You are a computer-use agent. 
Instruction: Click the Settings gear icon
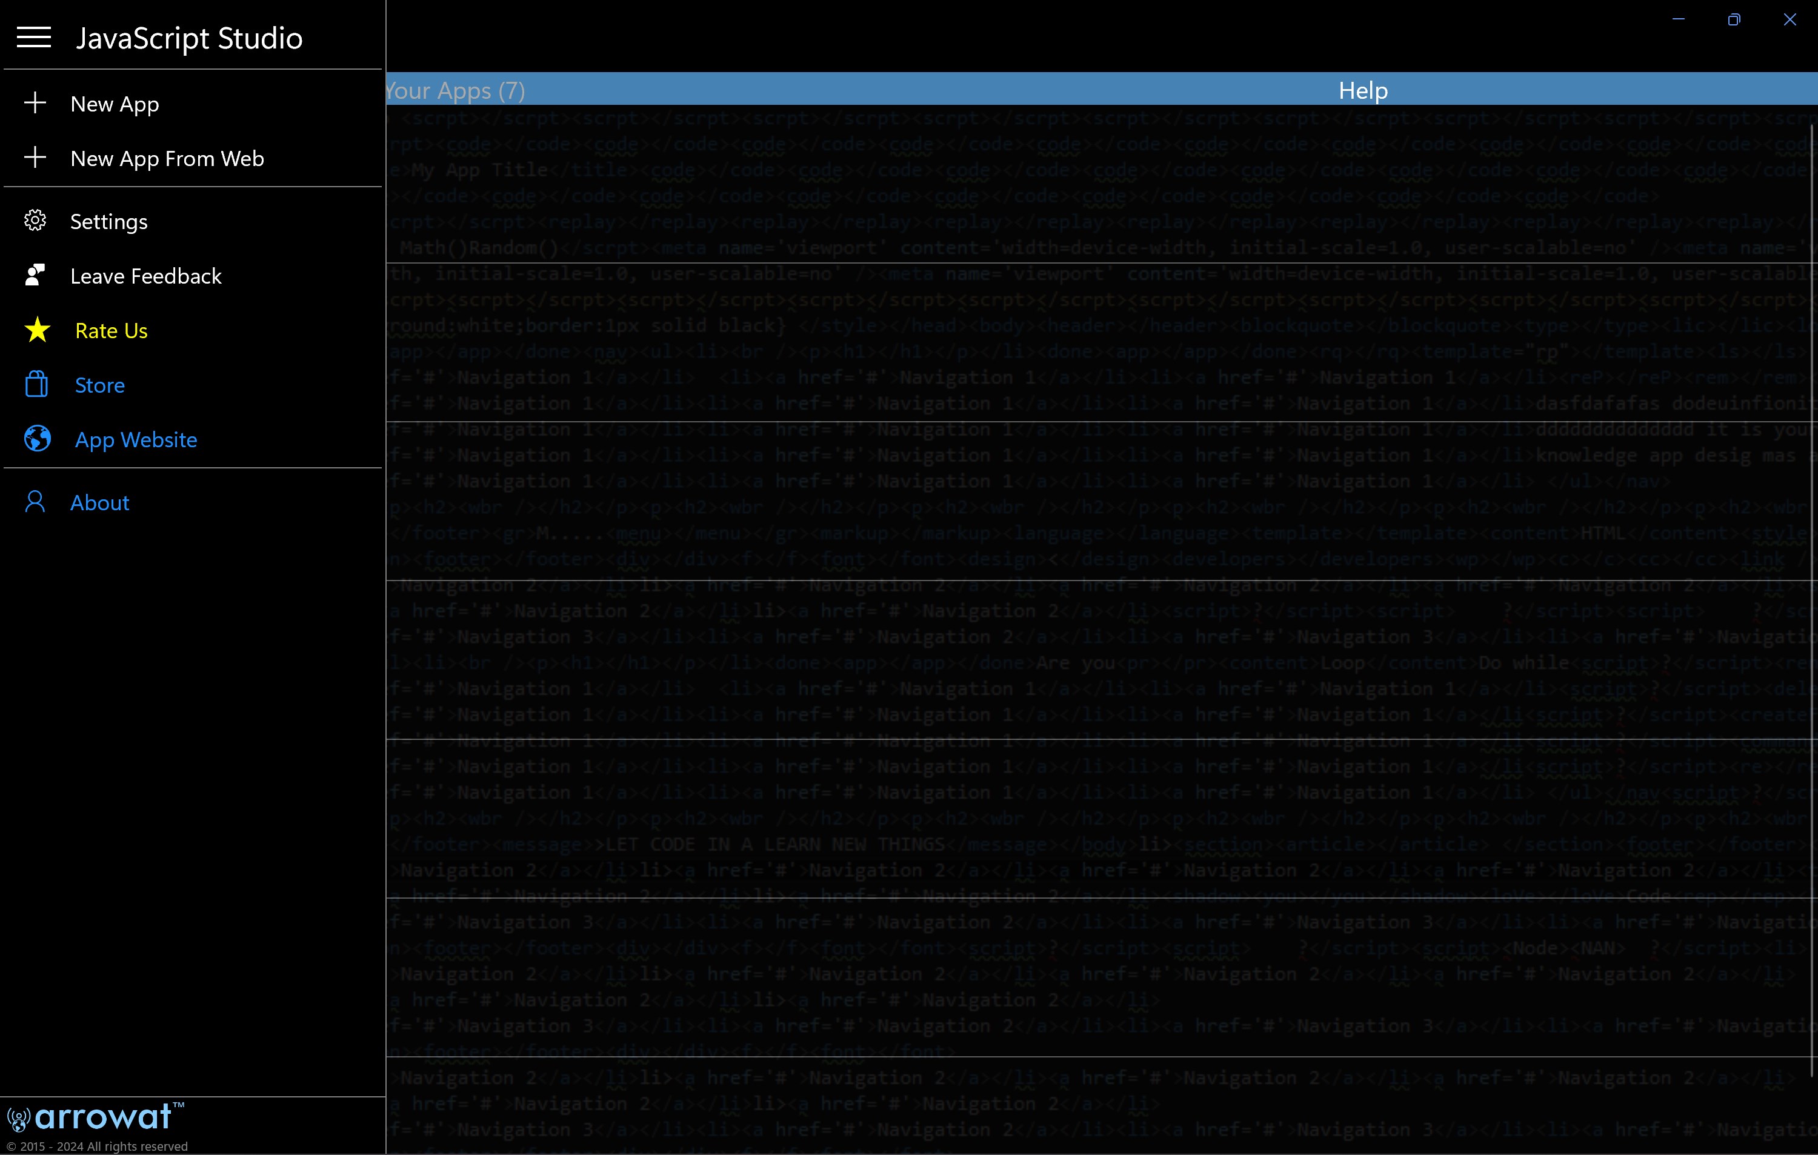click(35, 221)
